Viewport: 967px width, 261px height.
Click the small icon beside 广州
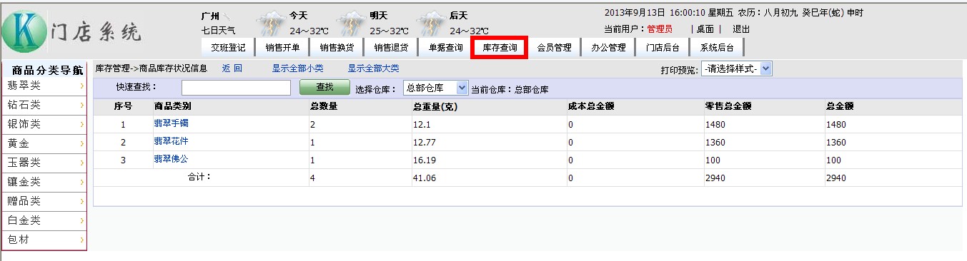click(227, 16)
